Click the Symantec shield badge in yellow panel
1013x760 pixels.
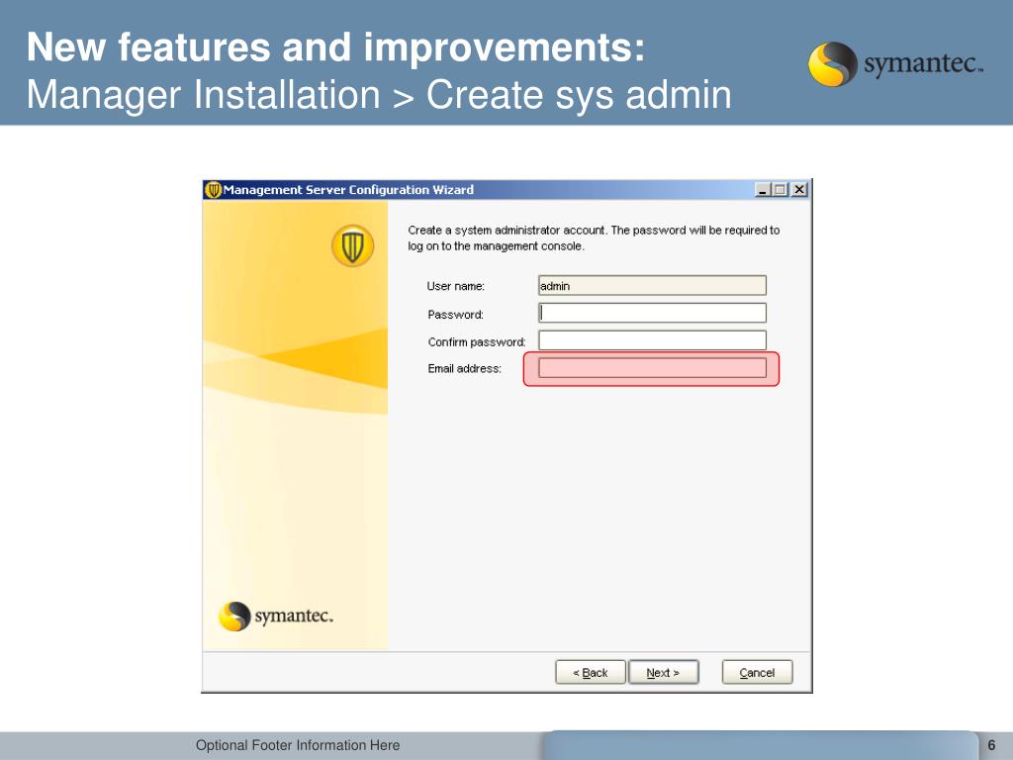click(x=353, y=245)
